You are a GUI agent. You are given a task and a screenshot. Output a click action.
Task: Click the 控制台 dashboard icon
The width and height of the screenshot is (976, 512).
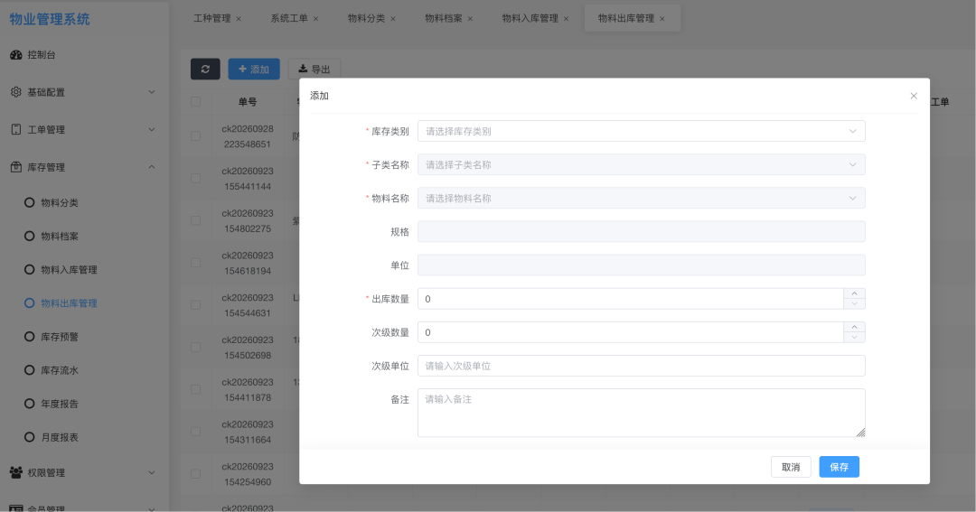pos(16,55)
